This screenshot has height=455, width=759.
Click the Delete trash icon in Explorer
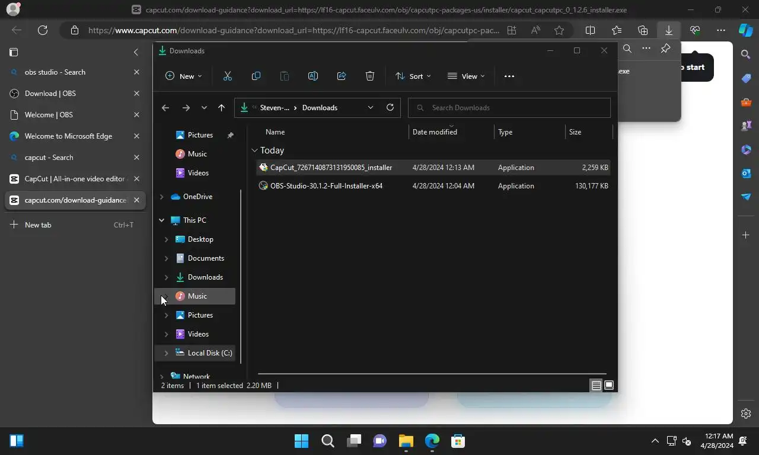pos(370,76)
